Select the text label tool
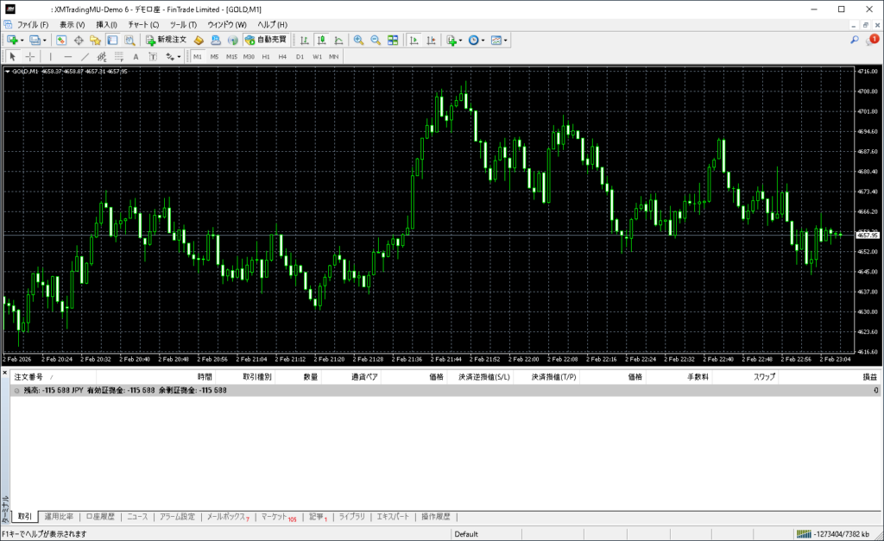The image size is (884, 541). (136, 56)
